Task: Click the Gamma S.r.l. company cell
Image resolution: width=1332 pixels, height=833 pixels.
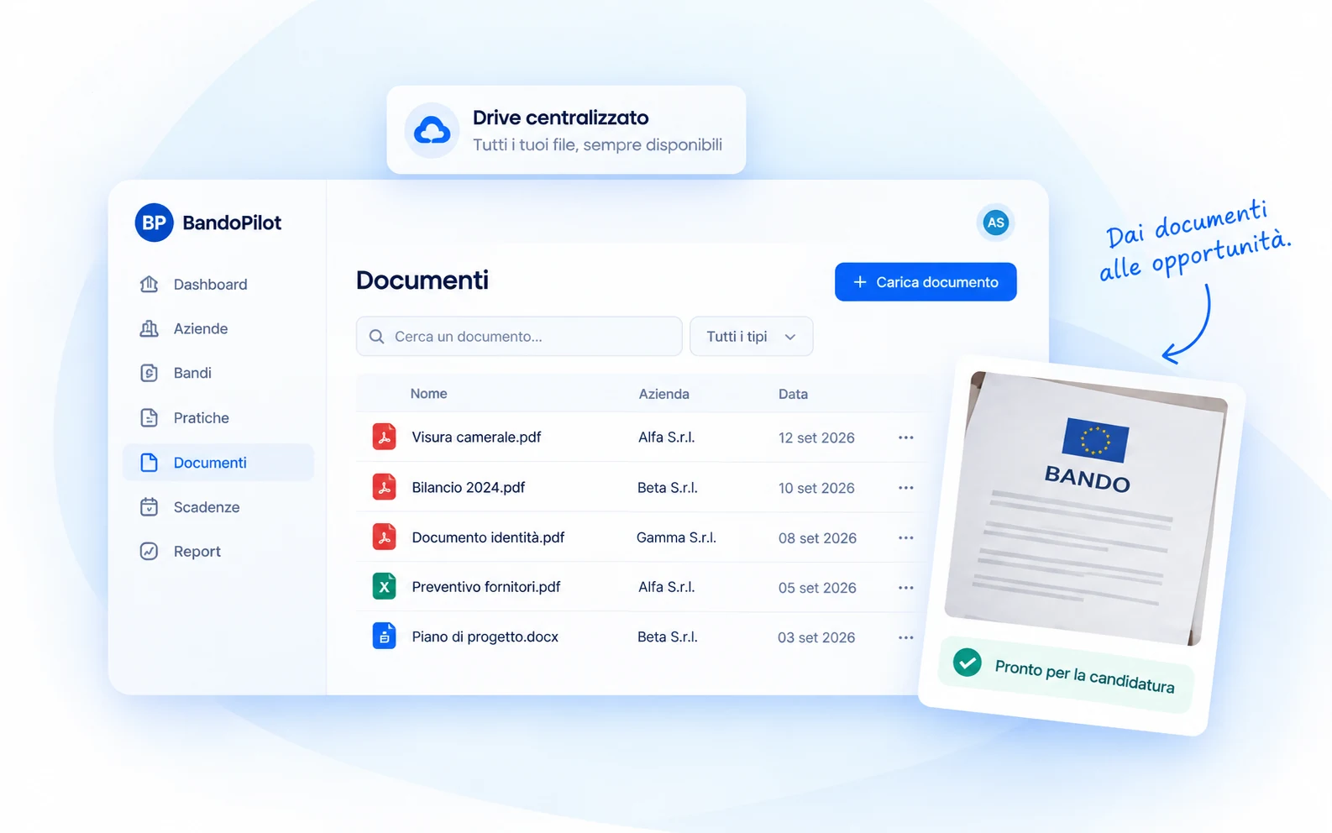Action: click(x=676, y=537)
